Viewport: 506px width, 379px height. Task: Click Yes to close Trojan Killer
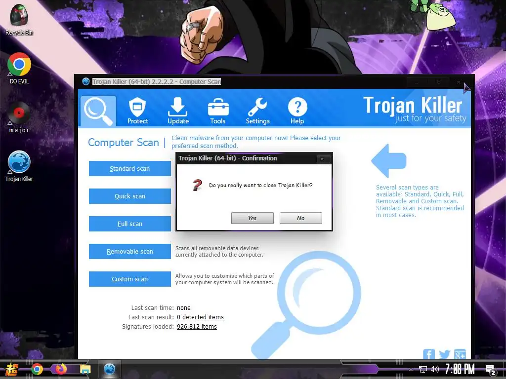coord(253,218)
